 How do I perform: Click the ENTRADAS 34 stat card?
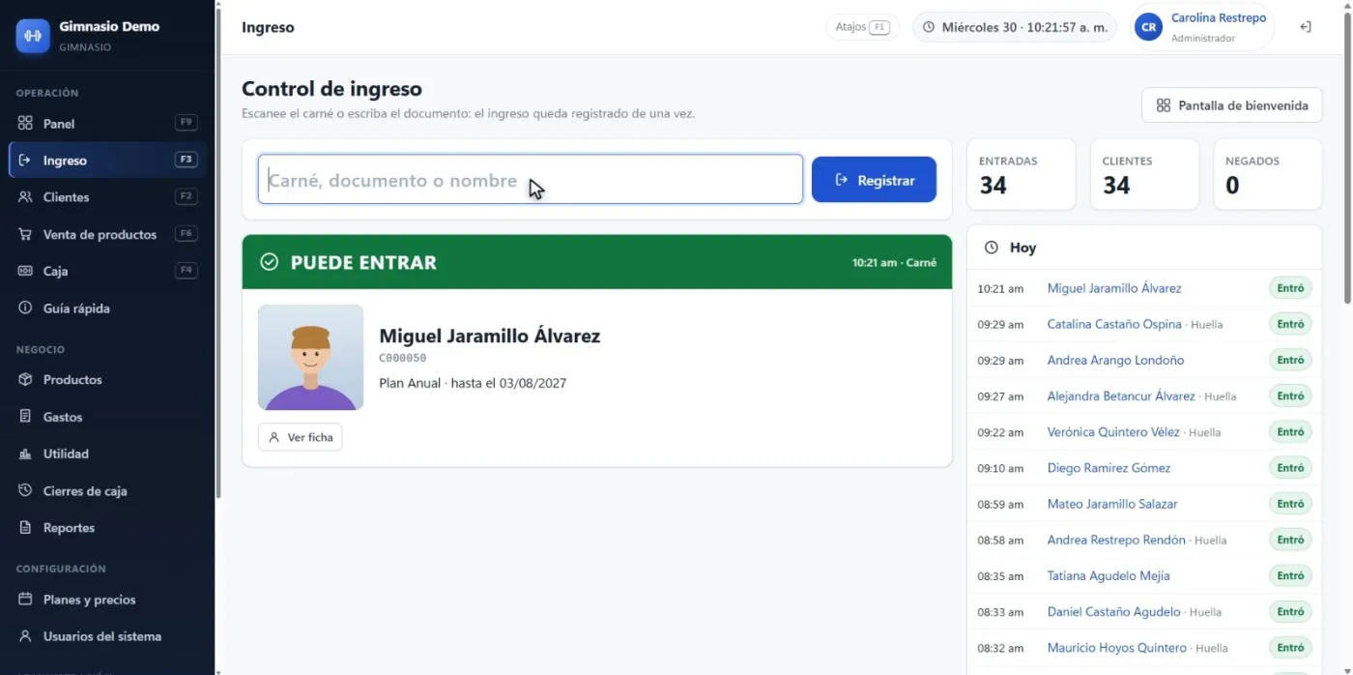click(1021, 174)
